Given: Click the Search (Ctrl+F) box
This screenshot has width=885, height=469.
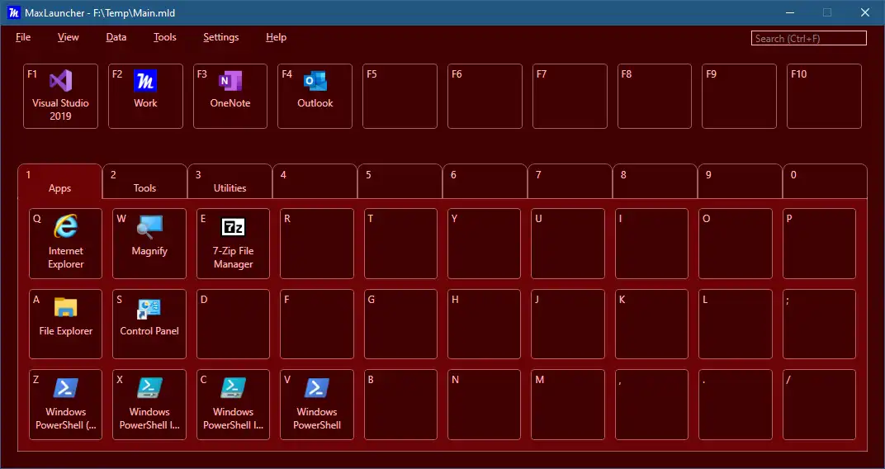Looking at the screenshot, I should (809, 38).
